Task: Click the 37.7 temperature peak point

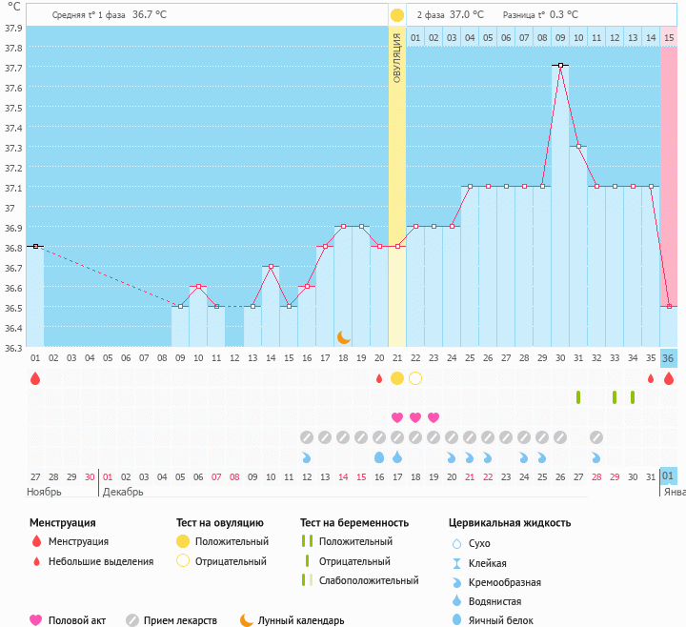Action: pyautogui.click(x=560, y=65)
